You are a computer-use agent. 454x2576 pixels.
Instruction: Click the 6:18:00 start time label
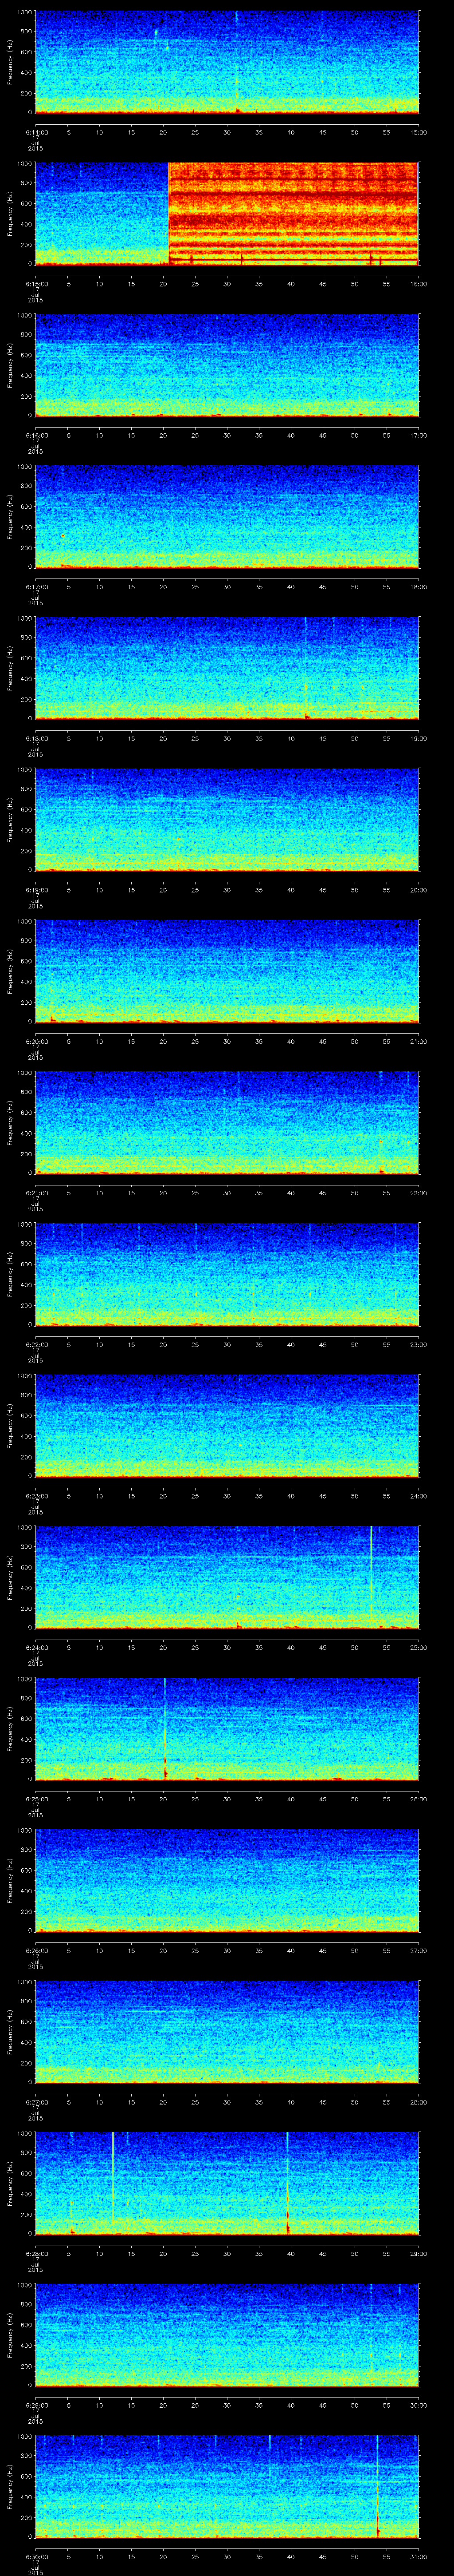pos(36,738)
